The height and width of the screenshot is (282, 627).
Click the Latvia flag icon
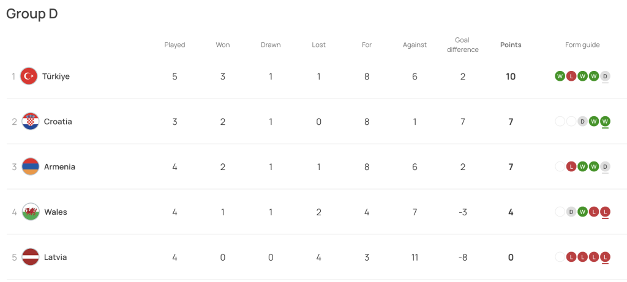(31, 258)
